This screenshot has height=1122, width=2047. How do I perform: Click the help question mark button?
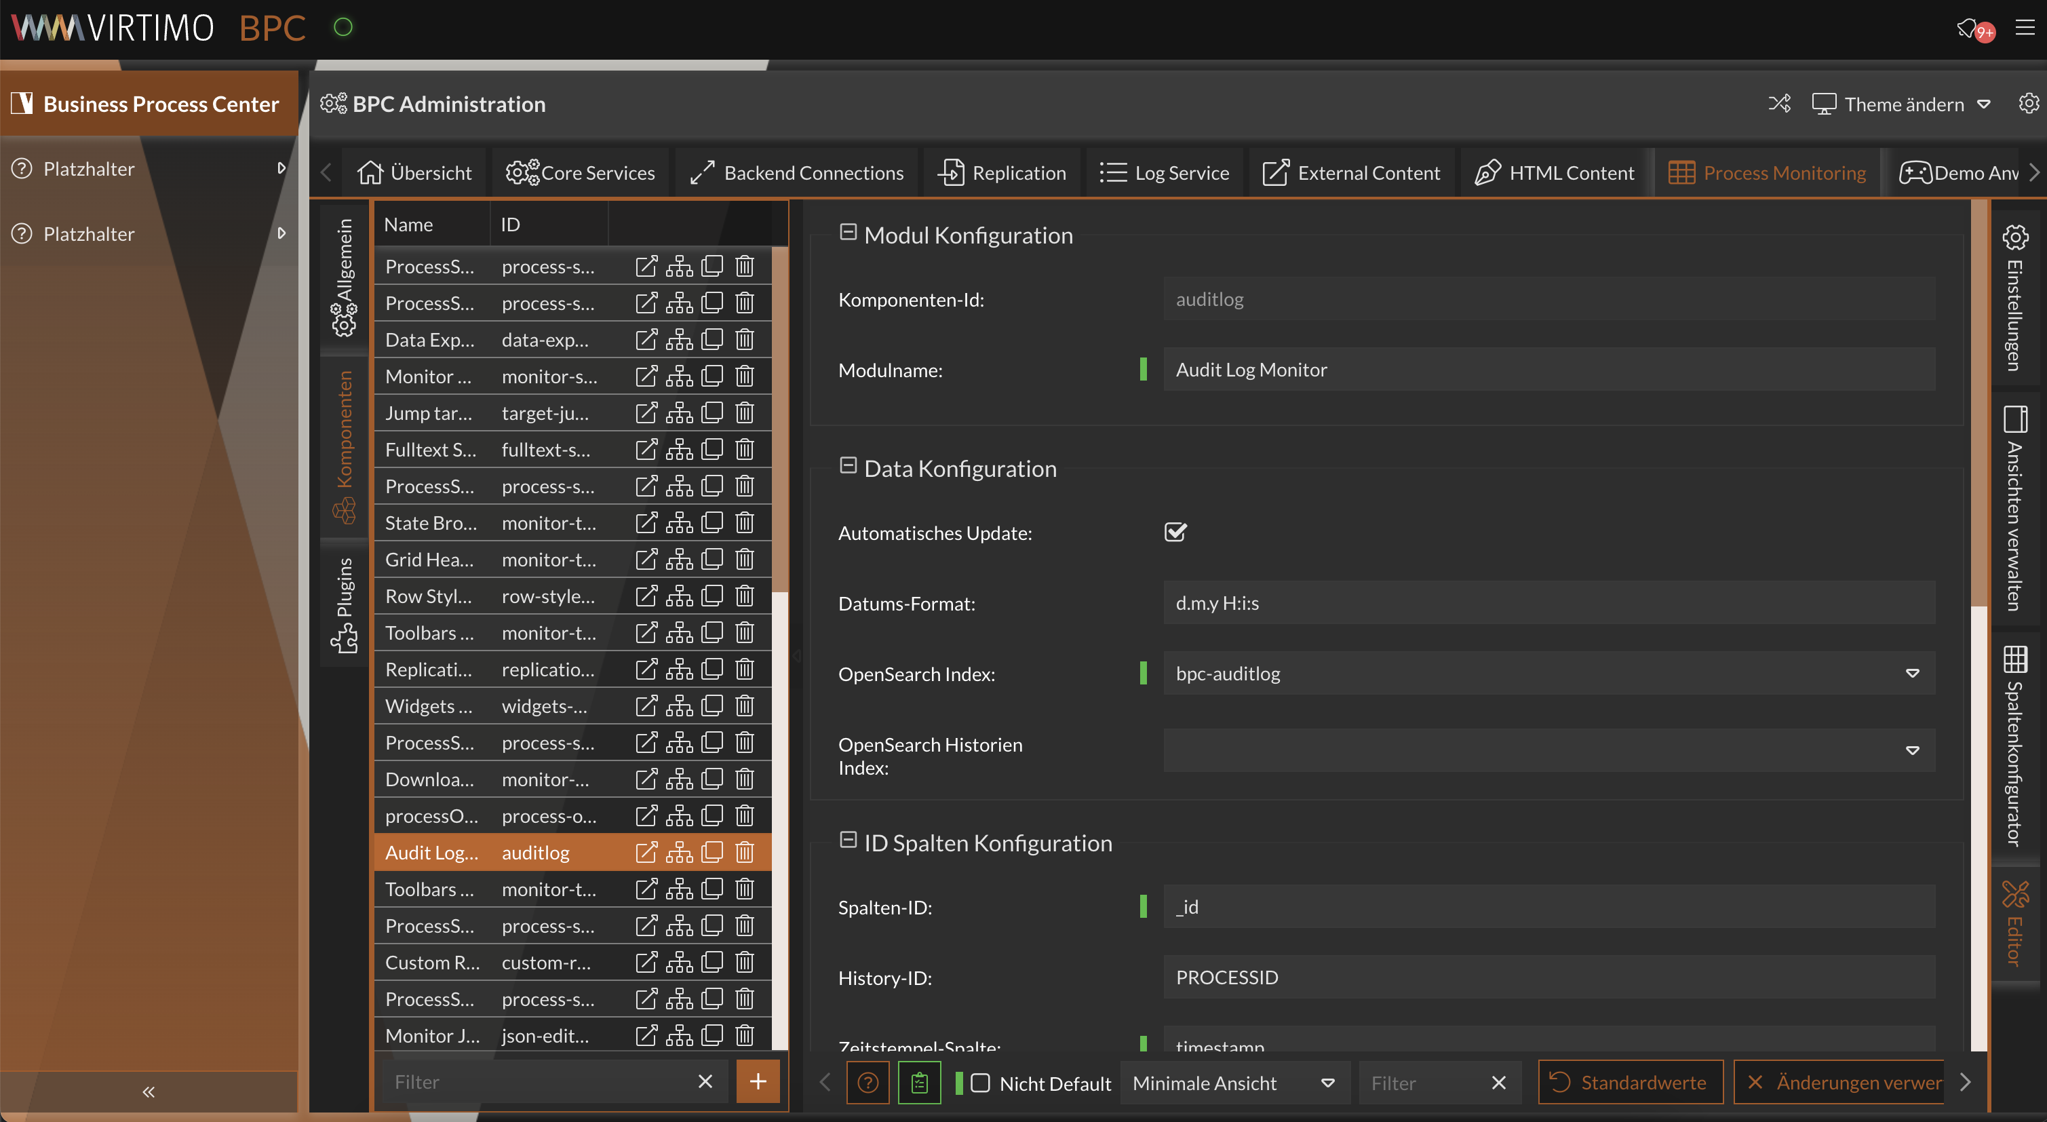click(867, 1082)
